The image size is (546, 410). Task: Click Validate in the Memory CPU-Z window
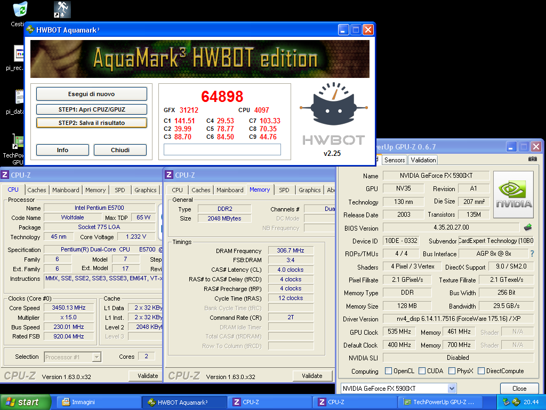pos(312,376)
